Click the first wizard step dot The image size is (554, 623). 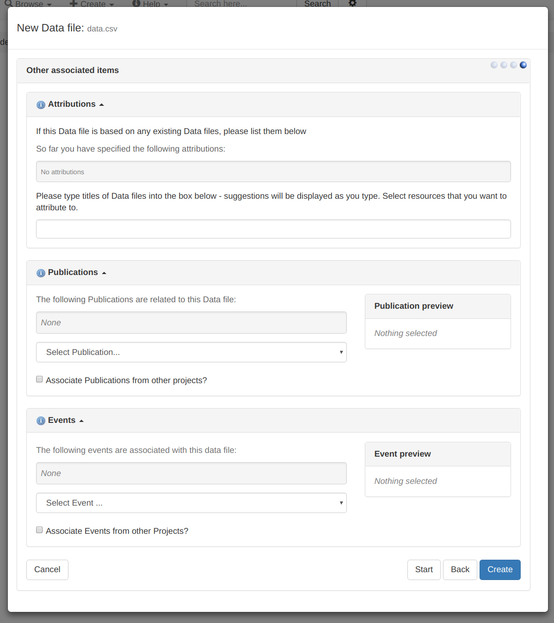494,65
